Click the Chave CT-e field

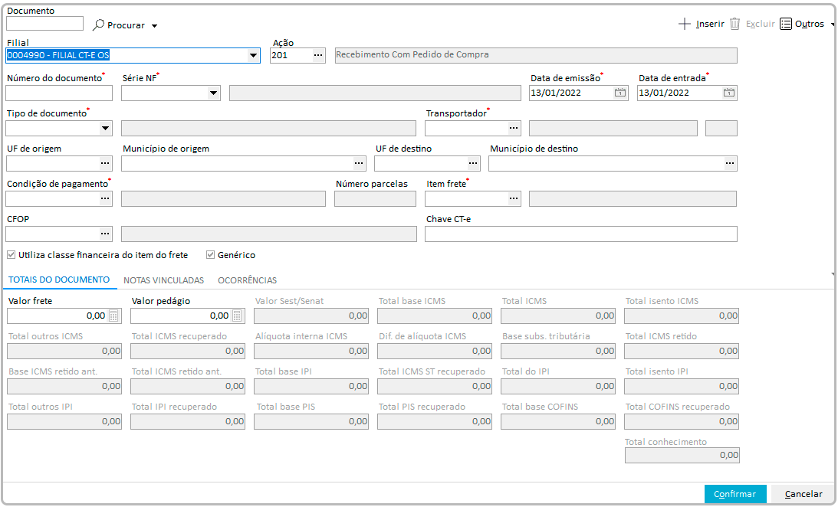click(581, 234)
